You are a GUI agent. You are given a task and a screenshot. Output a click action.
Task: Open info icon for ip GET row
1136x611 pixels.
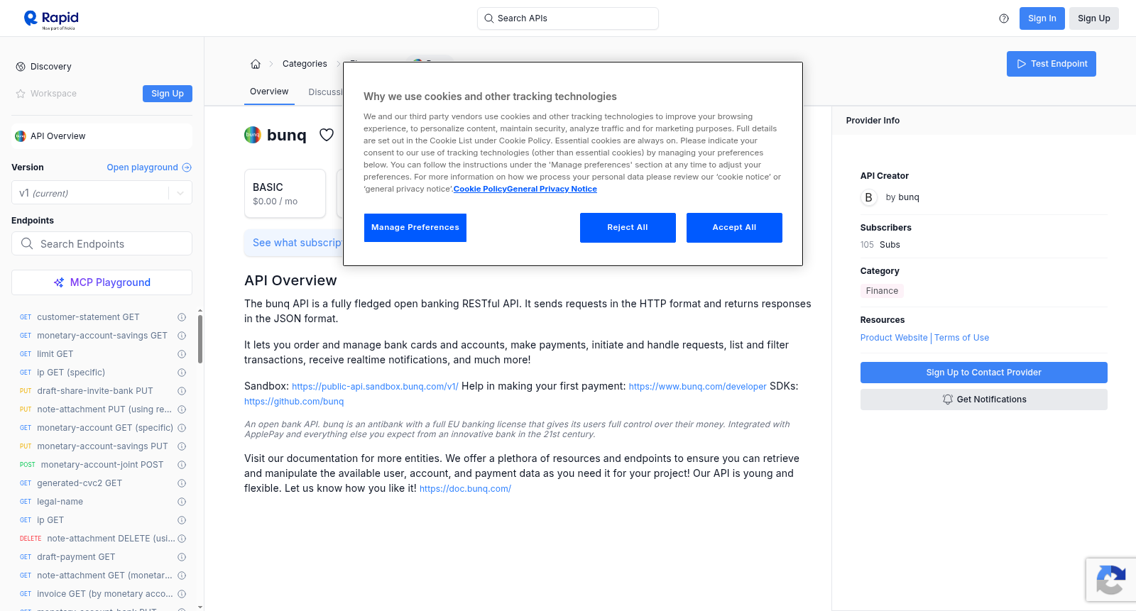click(x=182, y=520)
